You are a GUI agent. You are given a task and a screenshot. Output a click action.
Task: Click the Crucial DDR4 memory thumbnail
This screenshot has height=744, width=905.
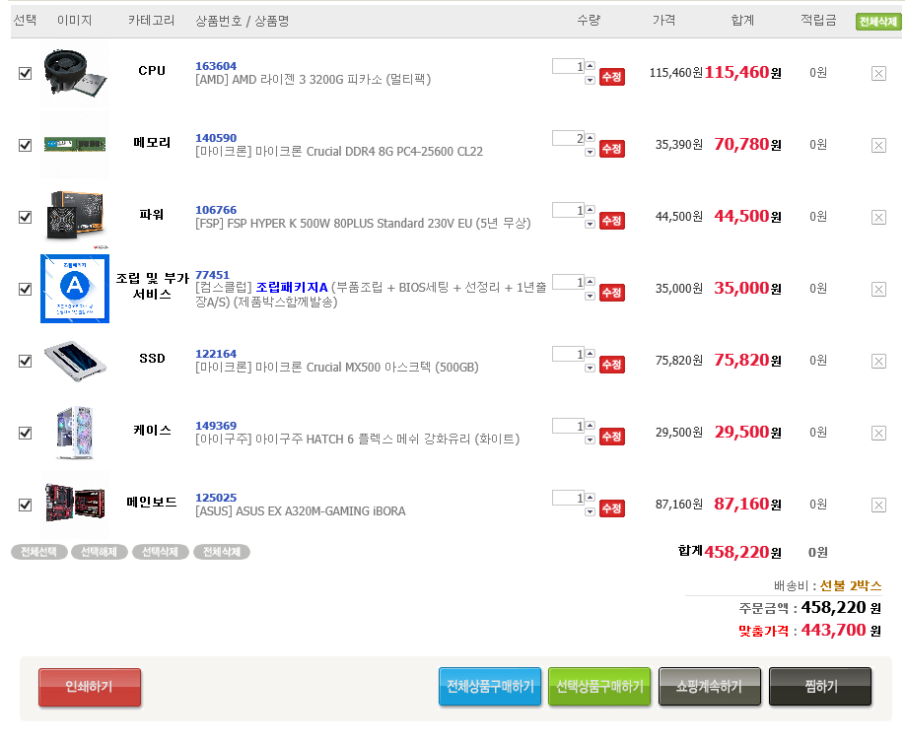(75, 144)
